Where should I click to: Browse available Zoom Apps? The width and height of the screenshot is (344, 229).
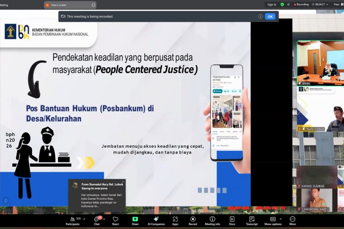(x=175, y=220)
